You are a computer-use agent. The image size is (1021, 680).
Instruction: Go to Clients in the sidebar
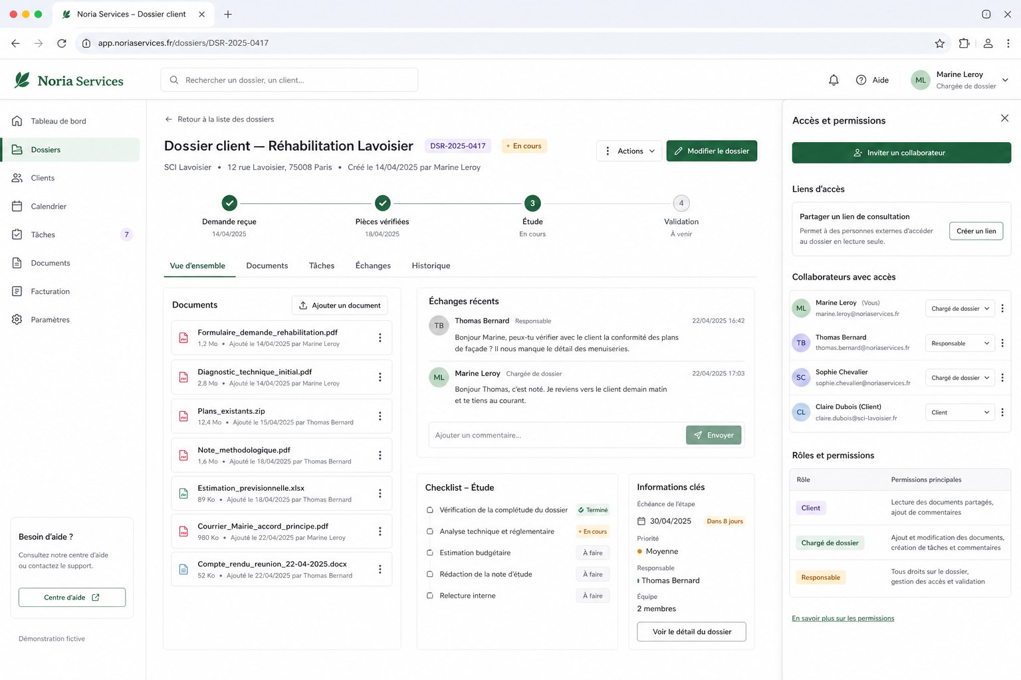click(x=71, y=178)
